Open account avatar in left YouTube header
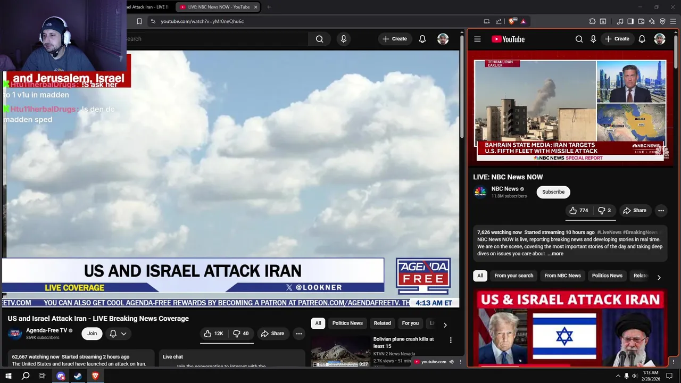 pos(443,39)
